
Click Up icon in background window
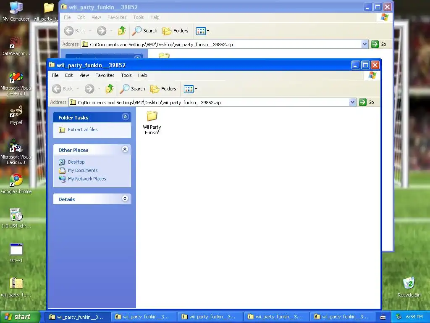coord(122,31)
